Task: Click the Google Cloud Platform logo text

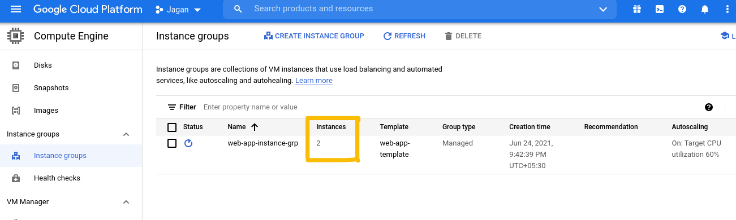Action: (x=88, y=10)
